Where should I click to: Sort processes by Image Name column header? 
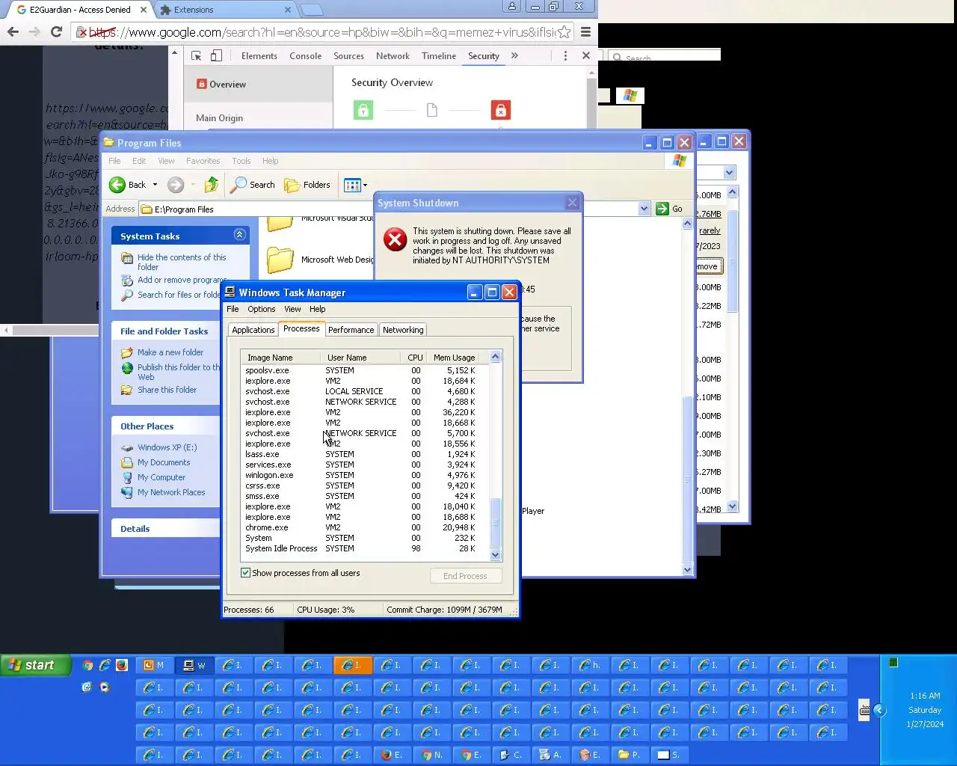coord(280,358)
